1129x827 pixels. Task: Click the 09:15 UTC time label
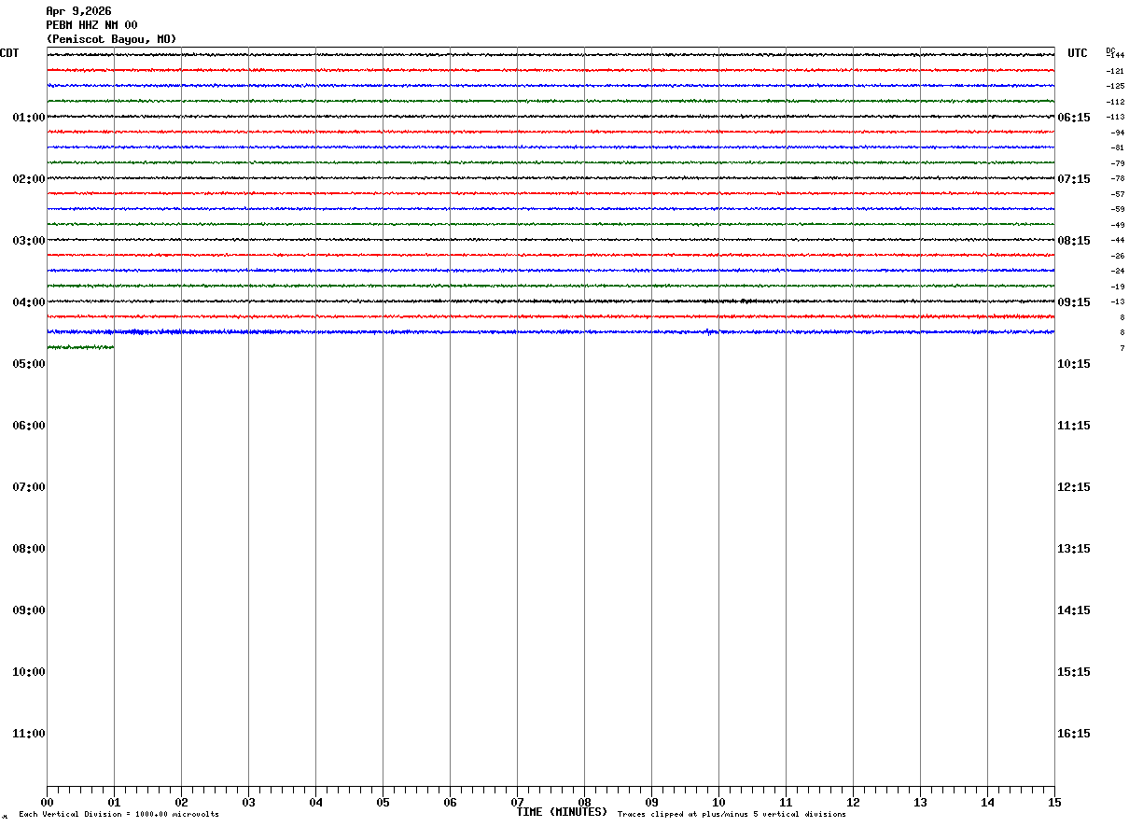coord(1074,302)
